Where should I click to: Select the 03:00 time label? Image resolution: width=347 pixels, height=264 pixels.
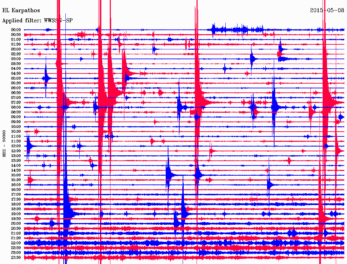(x=16, y=59)
